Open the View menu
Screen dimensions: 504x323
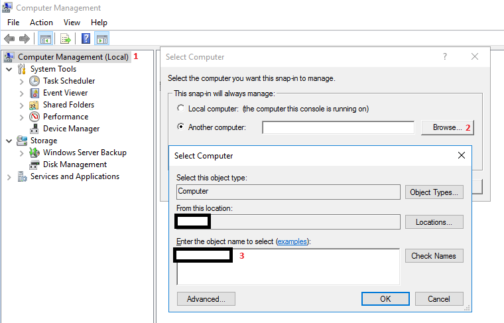point(72,23)
